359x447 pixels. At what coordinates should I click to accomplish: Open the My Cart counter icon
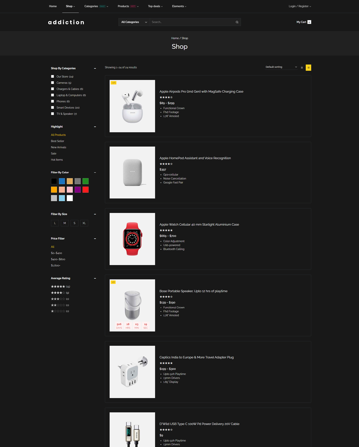point(309,22)
